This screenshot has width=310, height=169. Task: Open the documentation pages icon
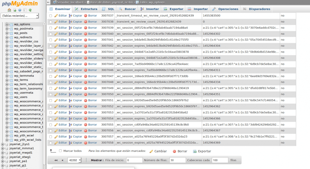(x=25, y=10)
